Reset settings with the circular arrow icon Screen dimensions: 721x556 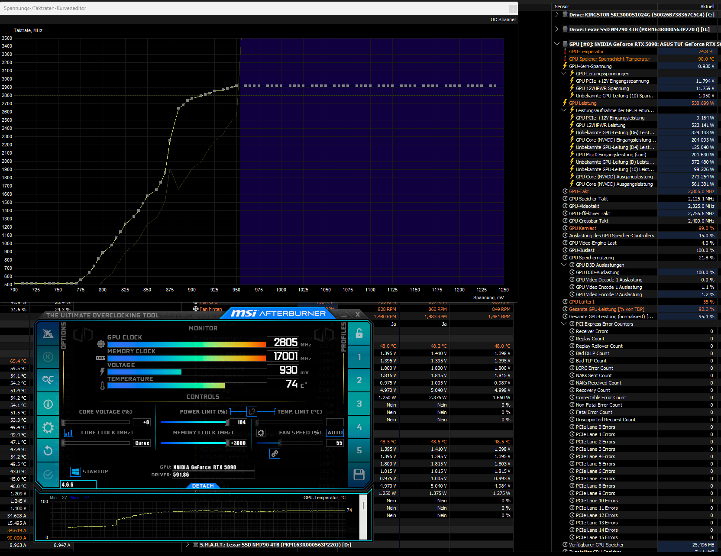[x=48, y=451]
